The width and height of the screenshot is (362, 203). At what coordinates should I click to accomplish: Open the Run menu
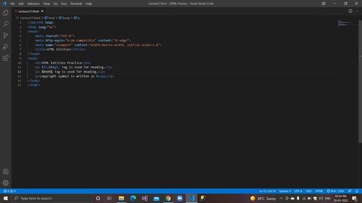tap(64, 4)
